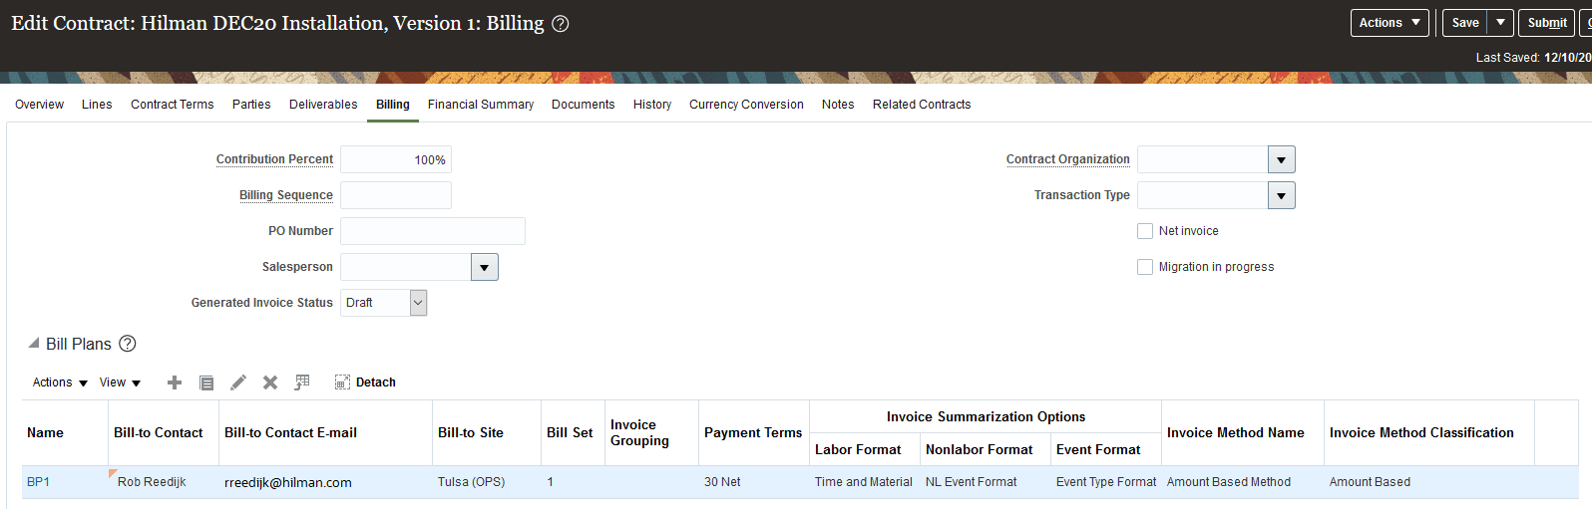Screen dimensions: 1592x509
Task: Open Transaction Type dropdown arrow
Action: (x=1282, y=195)
